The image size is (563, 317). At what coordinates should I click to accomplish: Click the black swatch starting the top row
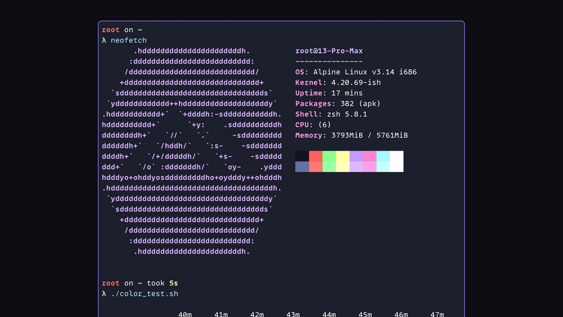302,156
